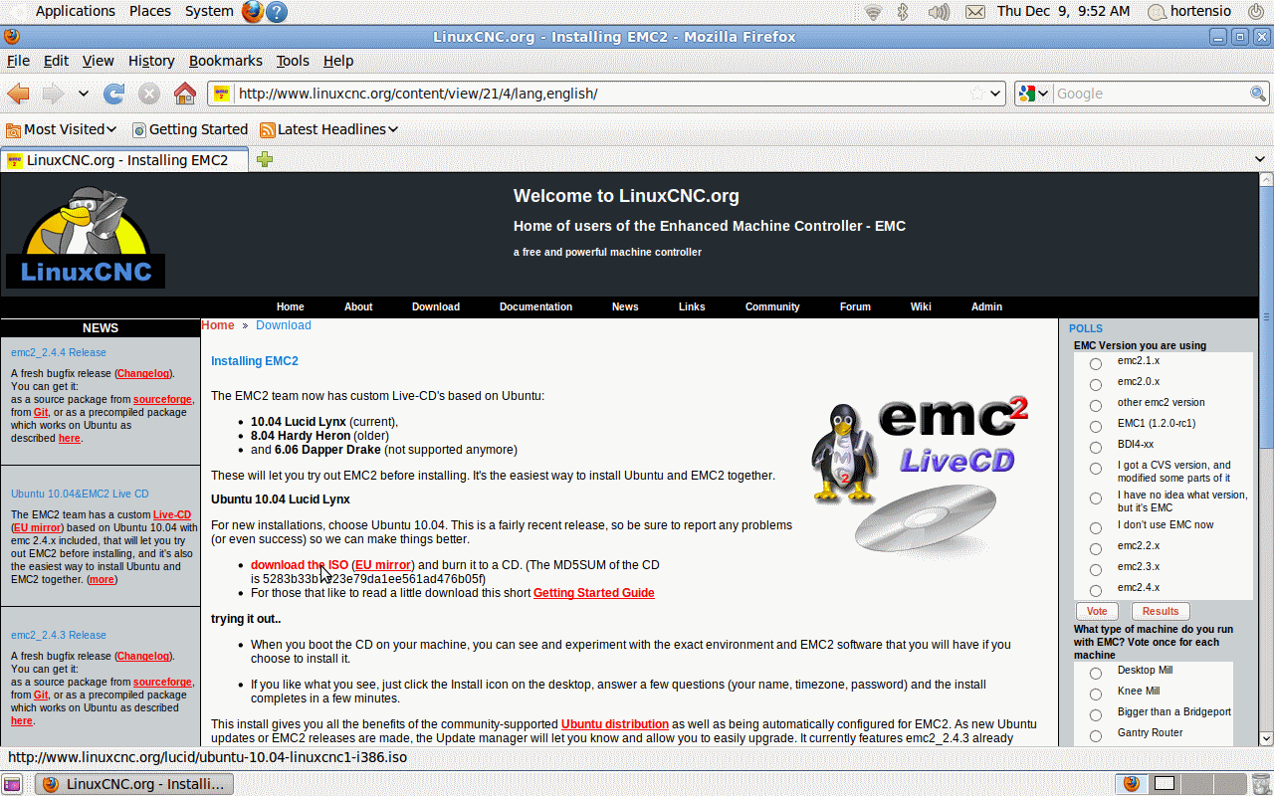Open a new tab with plus icon
This screenshot has height=796, width=1274.
pyautogui.click(x=264, y=159)
